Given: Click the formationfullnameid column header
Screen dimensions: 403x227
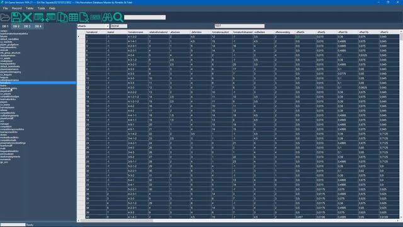Looking at the screenshot, I should [243, 32].
